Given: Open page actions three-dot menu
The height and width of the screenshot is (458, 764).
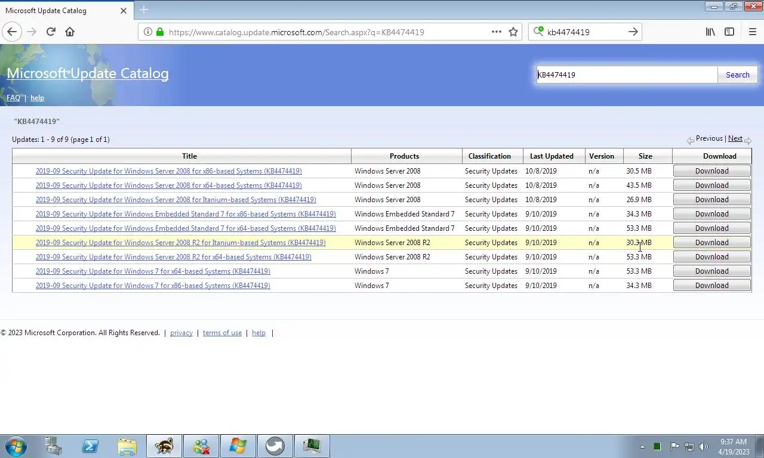Looking at the screenshot, I should (496, 32).
